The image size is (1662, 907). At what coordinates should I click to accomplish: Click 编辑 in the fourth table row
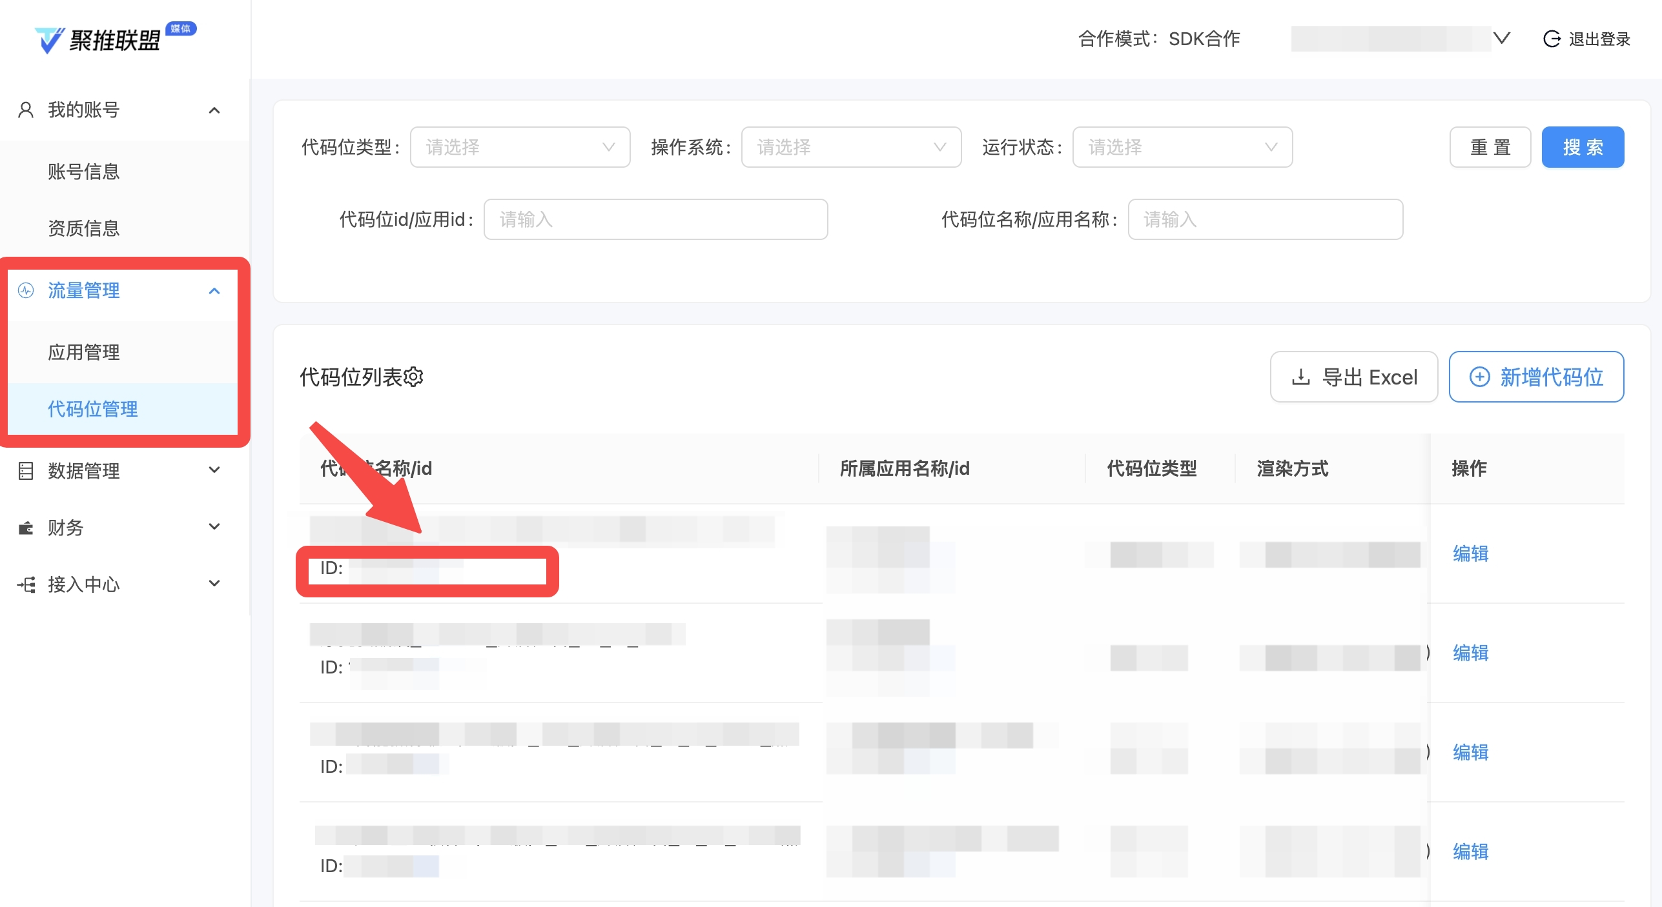coord(1471,852)
